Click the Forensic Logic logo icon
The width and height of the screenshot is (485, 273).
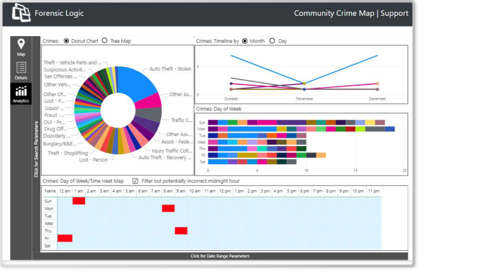tap(21, 13)
